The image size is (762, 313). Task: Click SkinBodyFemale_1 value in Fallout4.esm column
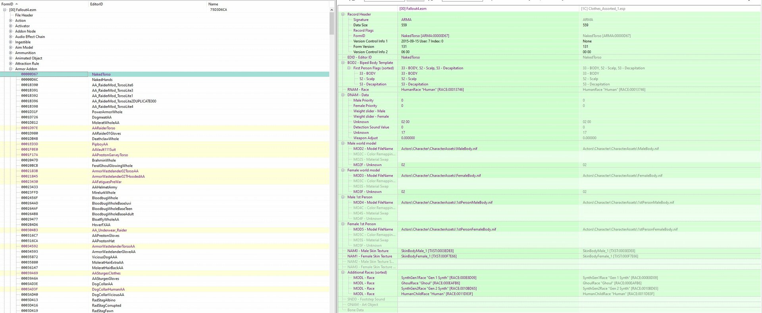(x=429, y=256)
